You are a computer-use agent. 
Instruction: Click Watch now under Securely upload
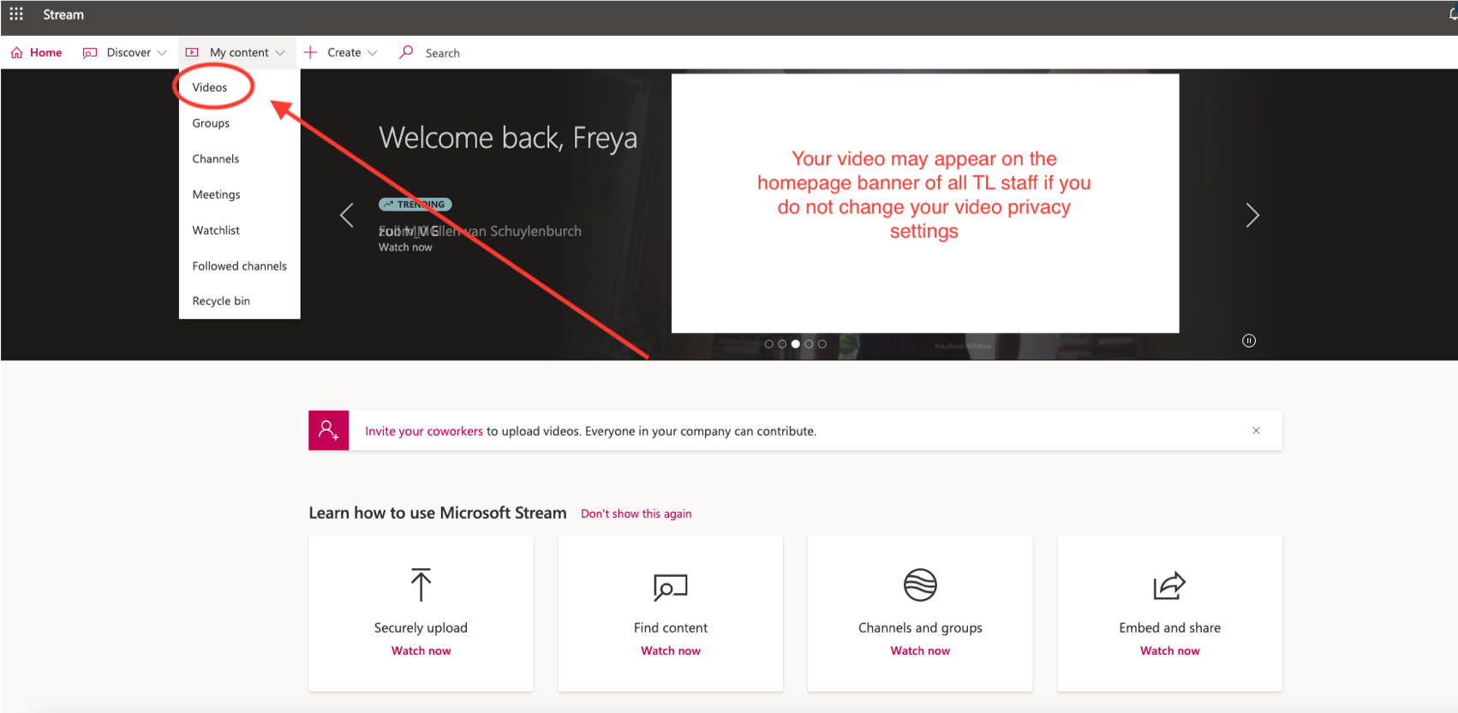click(421, 651)
